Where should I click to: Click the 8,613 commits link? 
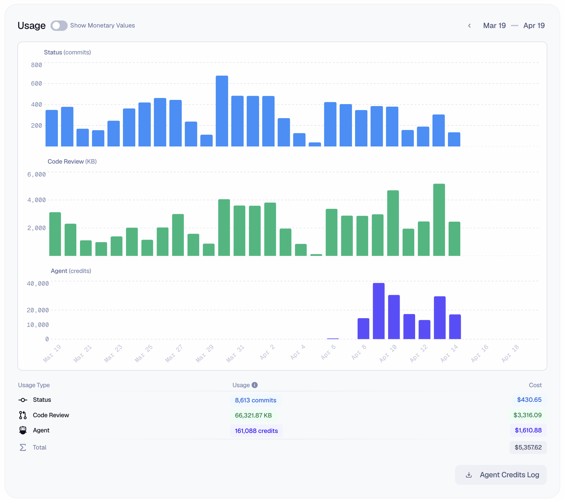point(256,400)
